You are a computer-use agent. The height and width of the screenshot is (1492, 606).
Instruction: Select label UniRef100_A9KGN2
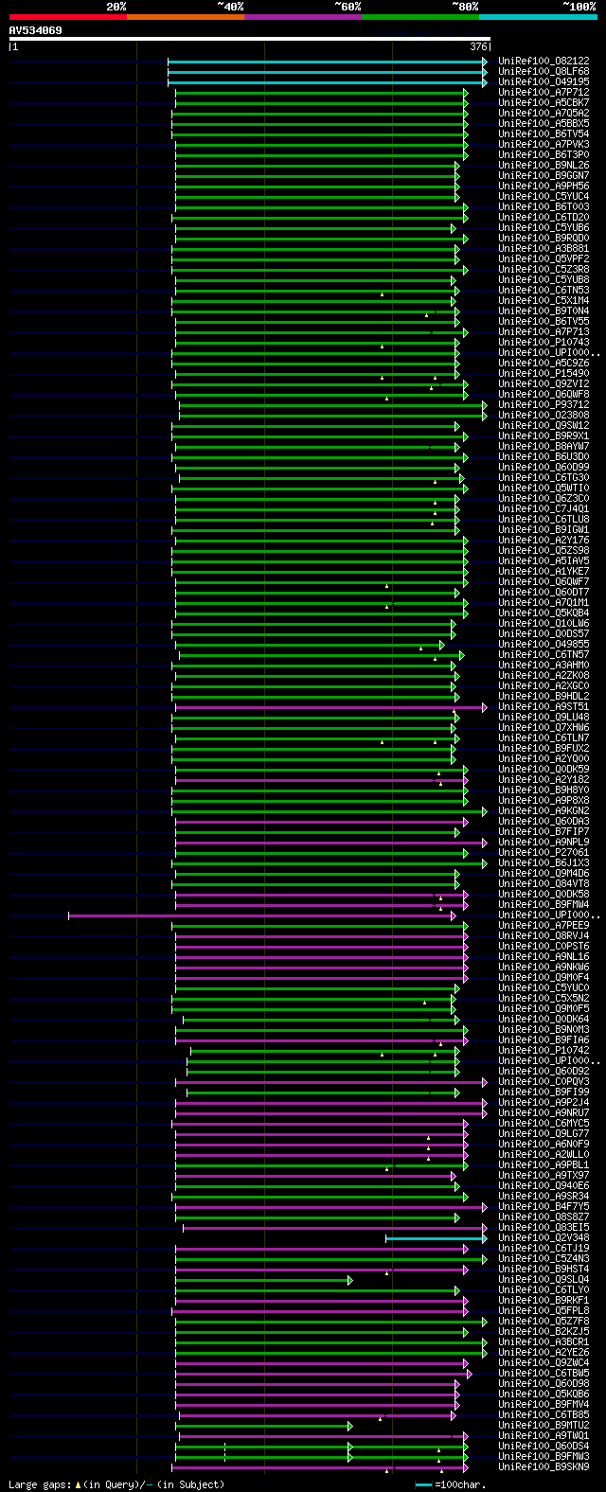[544, 810]
